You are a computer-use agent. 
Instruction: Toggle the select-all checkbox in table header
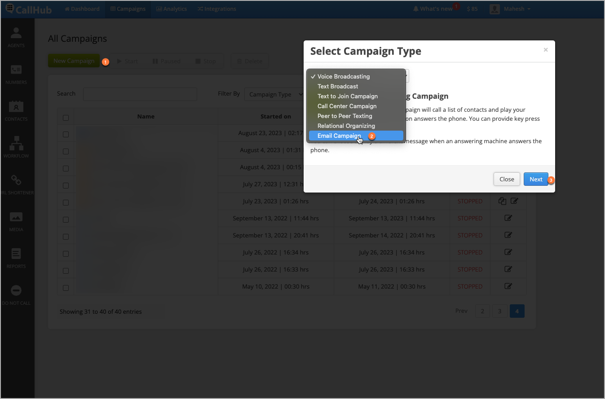66,118
